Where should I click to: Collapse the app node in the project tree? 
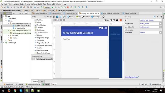tap(4, 16)
